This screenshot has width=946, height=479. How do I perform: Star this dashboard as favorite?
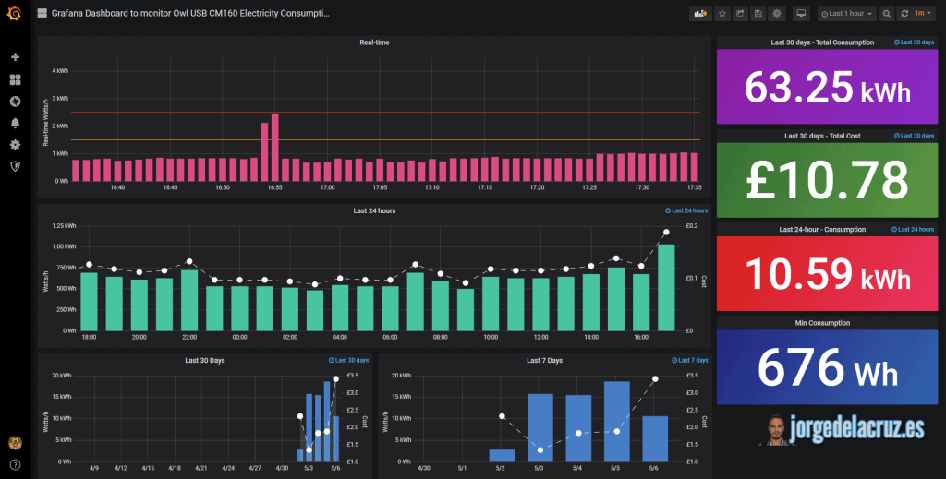(722, 13)
